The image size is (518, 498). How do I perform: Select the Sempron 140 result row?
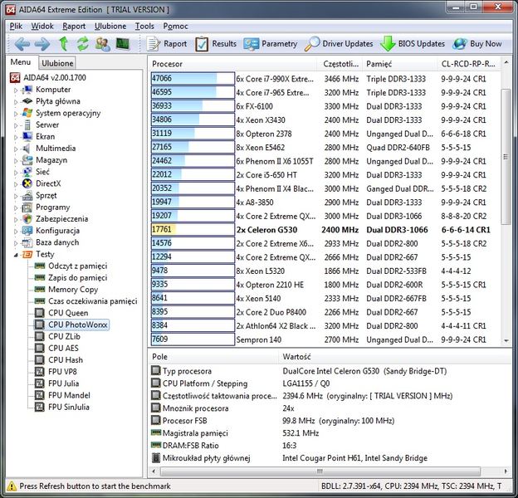[x=325, y=339]
